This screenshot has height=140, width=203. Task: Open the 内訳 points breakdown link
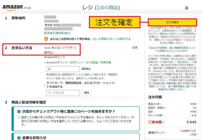[193, 135]
